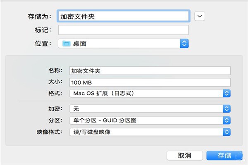Click the desktop folder icon in location popup
The height and width of the screenshot is (165, 248).
[66, 43]
